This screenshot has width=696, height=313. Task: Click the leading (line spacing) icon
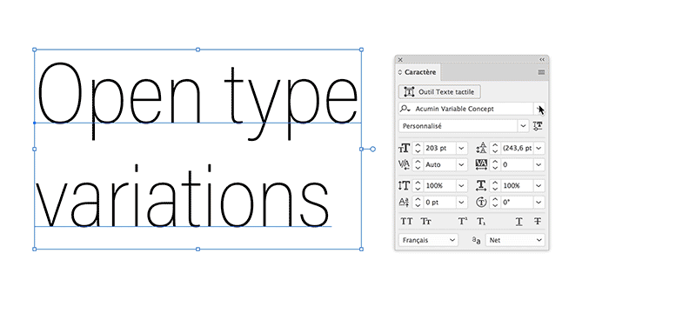tap(481, 148)
